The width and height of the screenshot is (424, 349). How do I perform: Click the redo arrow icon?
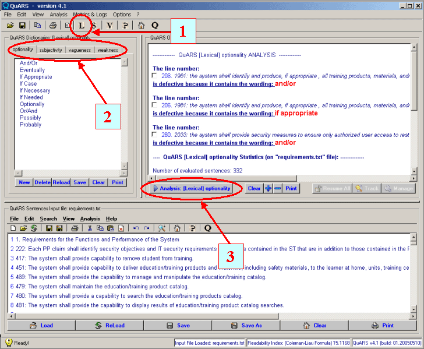coord(147,228)
